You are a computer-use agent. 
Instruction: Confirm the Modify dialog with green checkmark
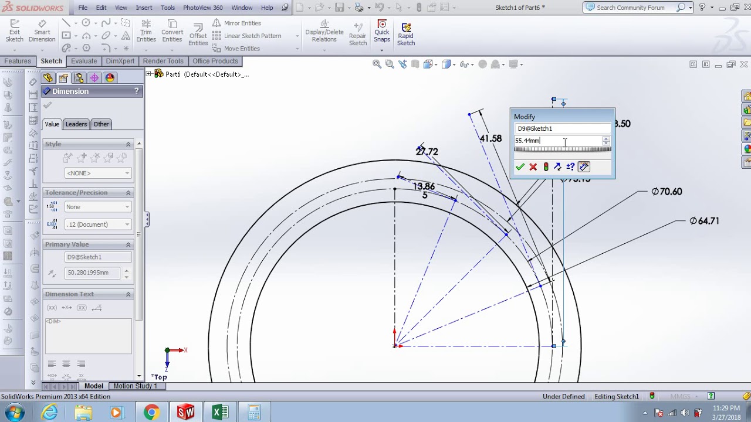pos(520,167)
